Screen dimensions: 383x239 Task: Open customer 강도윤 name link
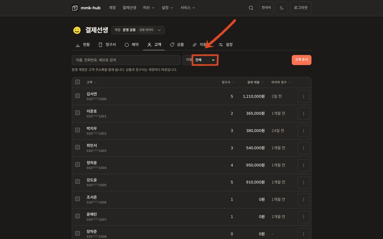coord(92,180)
